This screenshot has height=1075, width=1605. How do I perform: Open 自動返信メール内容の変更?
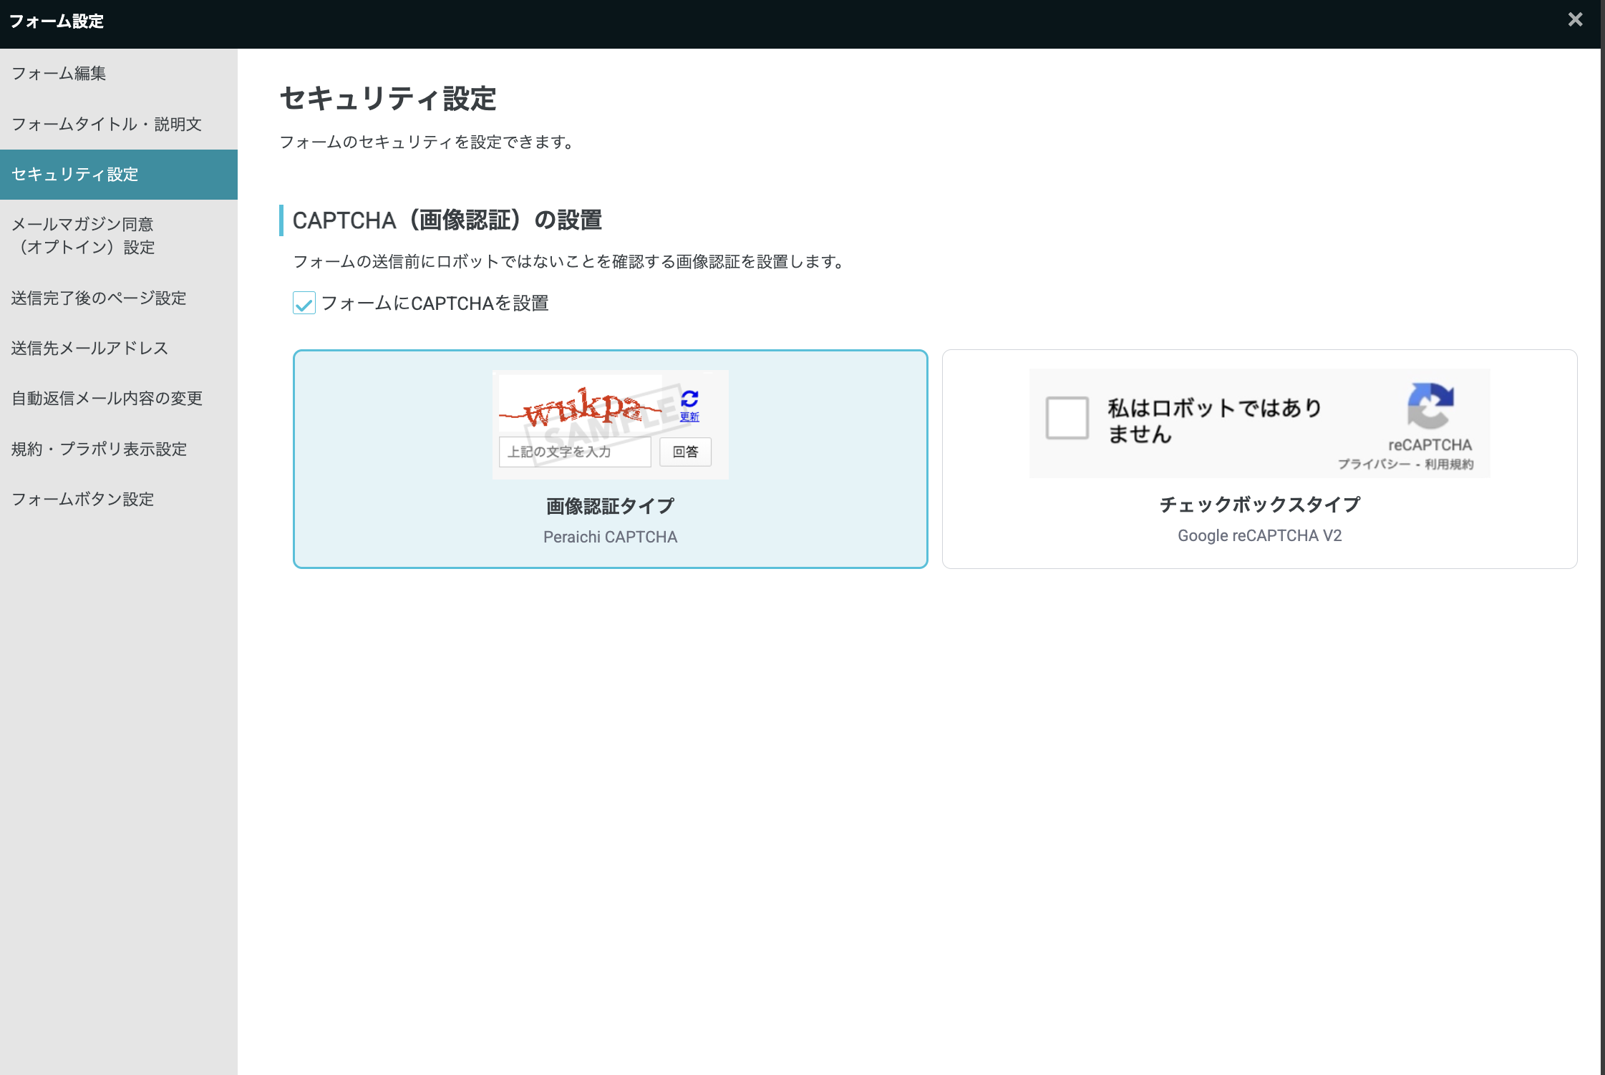point(119,398)
